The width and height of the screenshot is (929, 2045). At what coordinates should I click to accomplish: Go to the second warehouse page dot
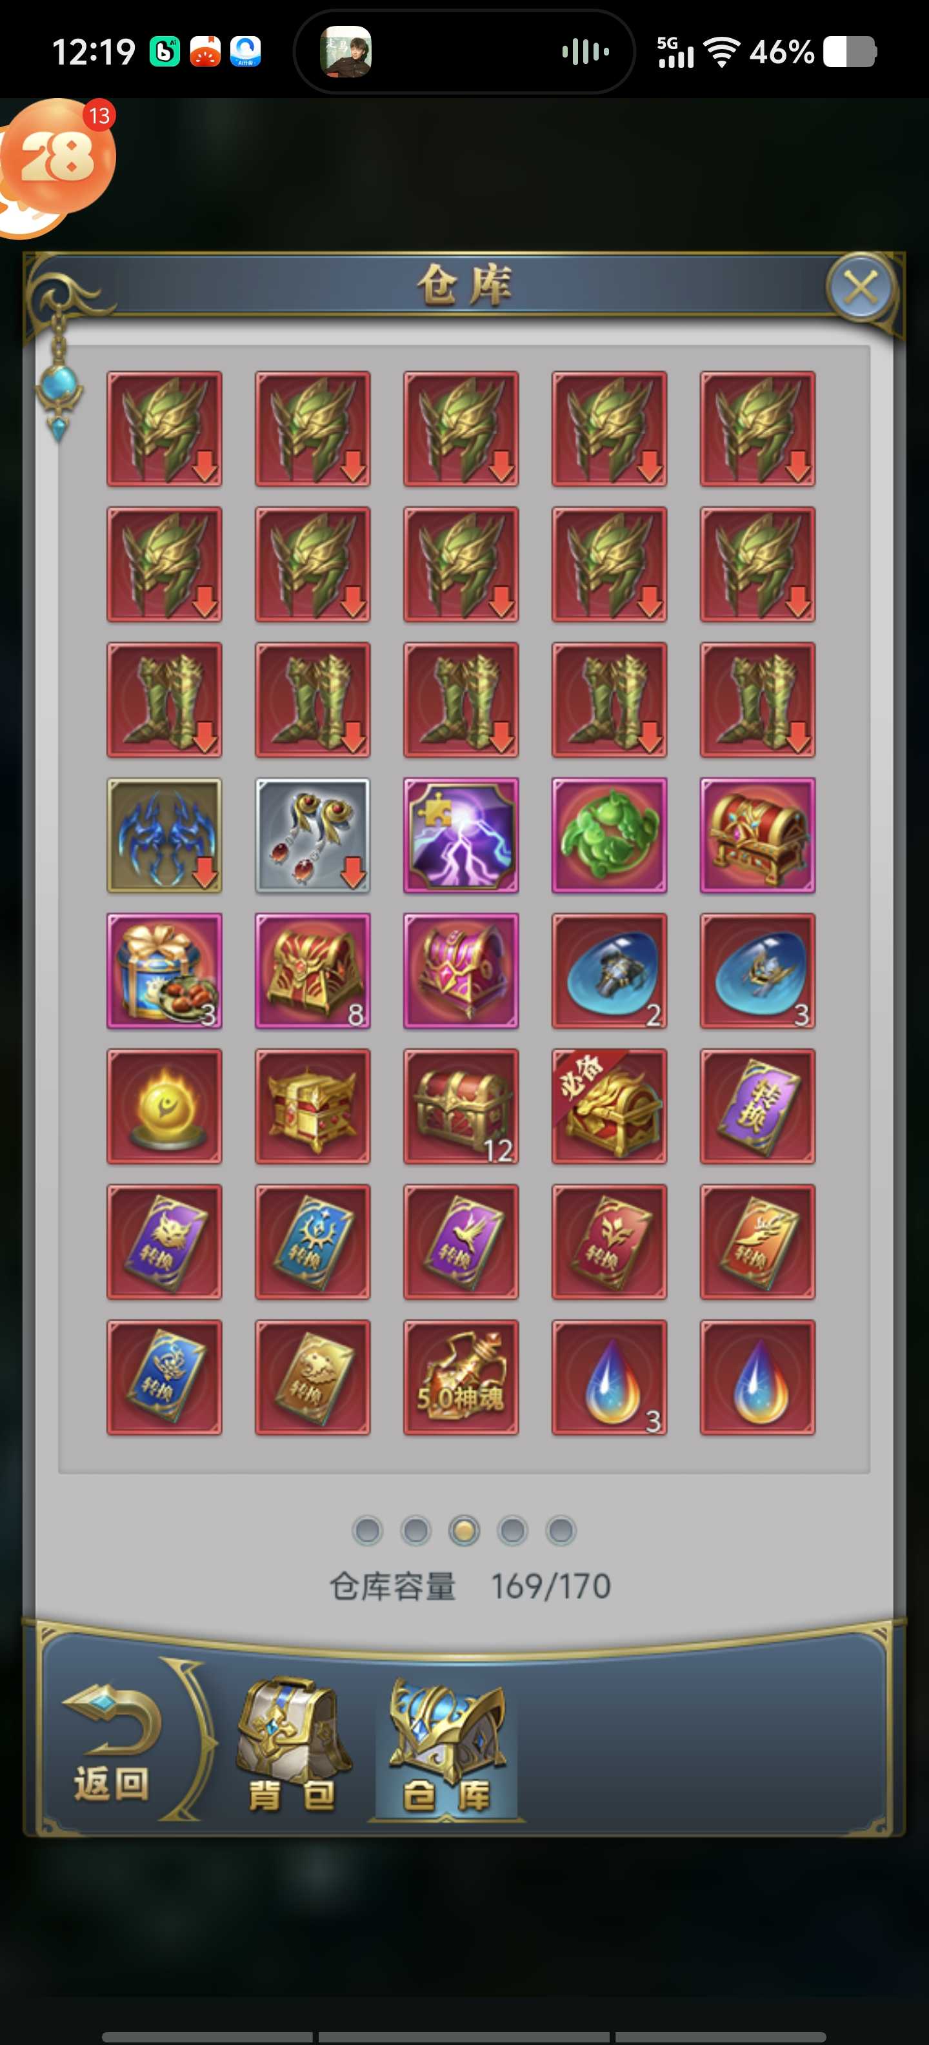pos(415,1530)
